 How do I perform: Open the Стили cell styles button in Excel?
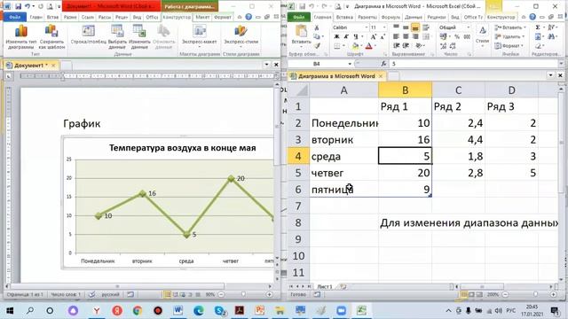482,35
